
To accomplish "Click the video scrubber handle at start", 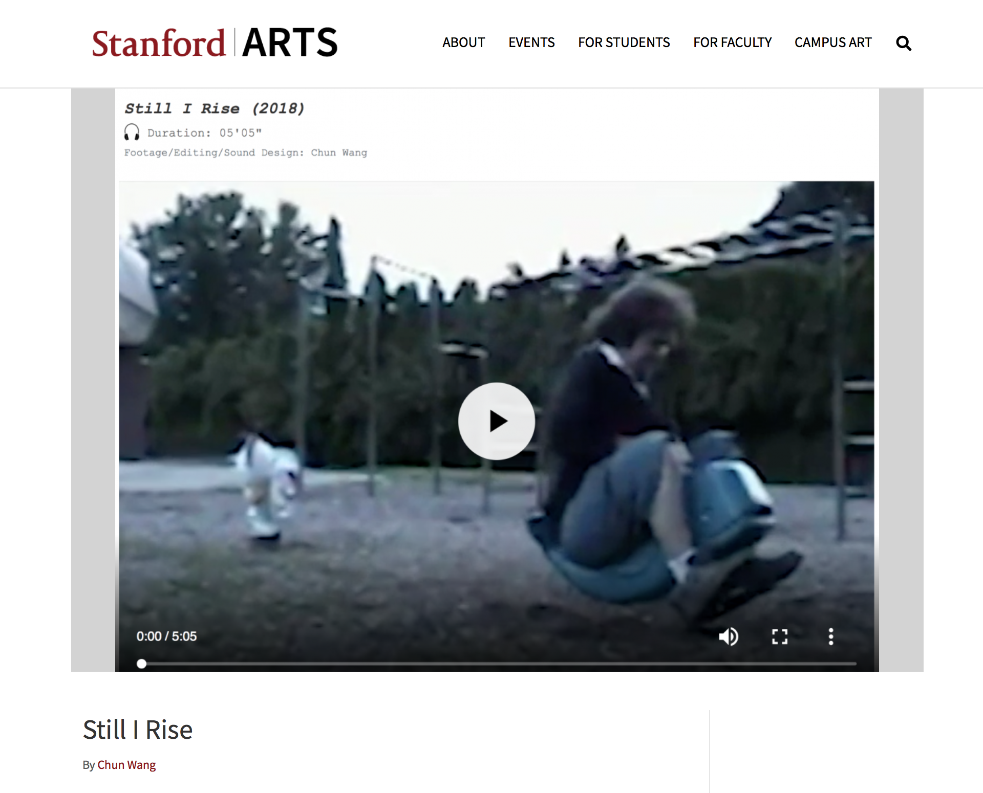I will 142,664.
